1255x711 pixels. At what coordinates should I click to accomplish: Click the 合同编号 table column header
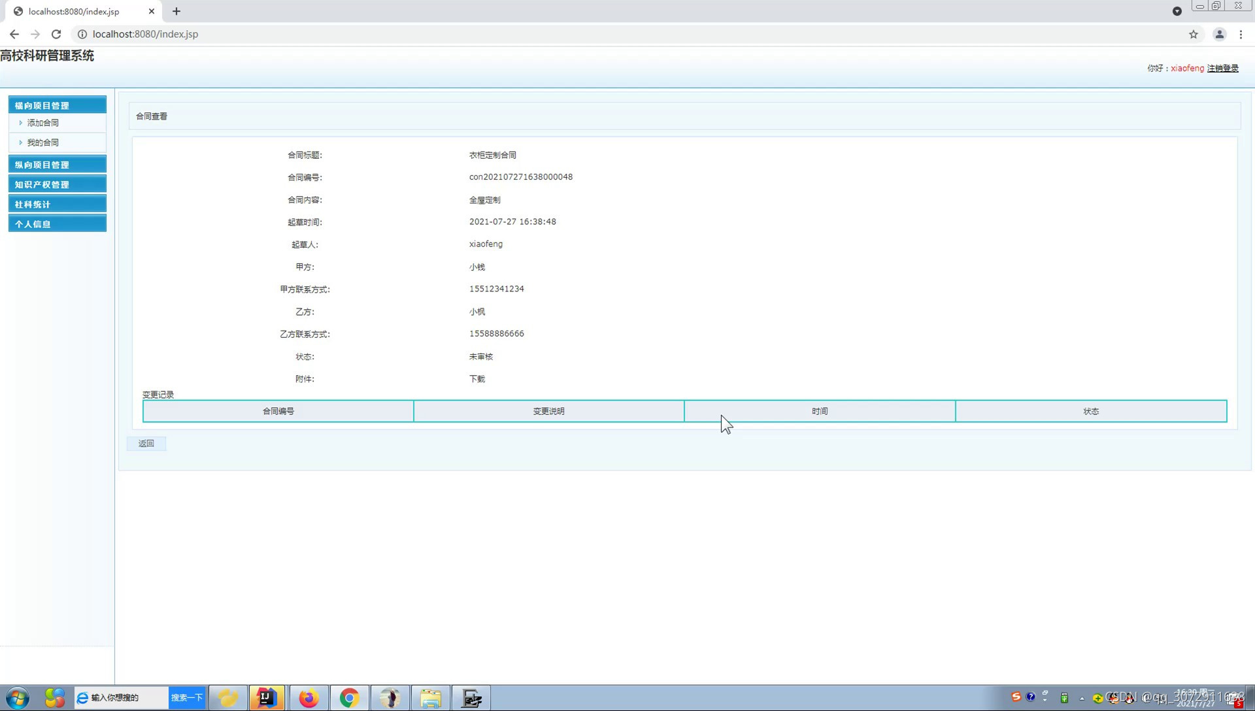(x=278, y=411)
